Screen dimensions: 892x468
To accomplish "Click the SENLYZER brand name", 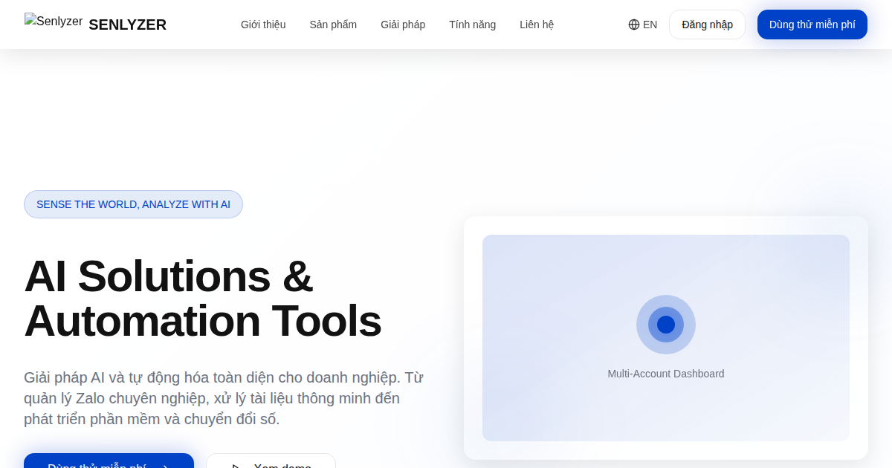I will point(127,25).
